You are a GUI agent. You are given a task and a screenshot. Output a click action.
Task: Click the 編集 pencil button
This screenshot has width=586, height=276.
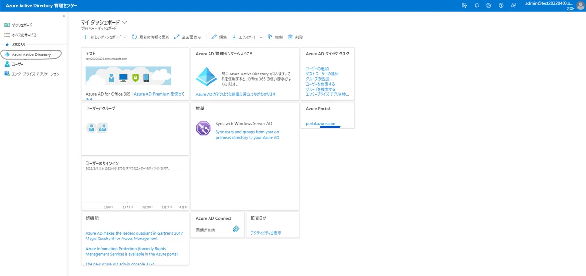click(x=219, y=37)
